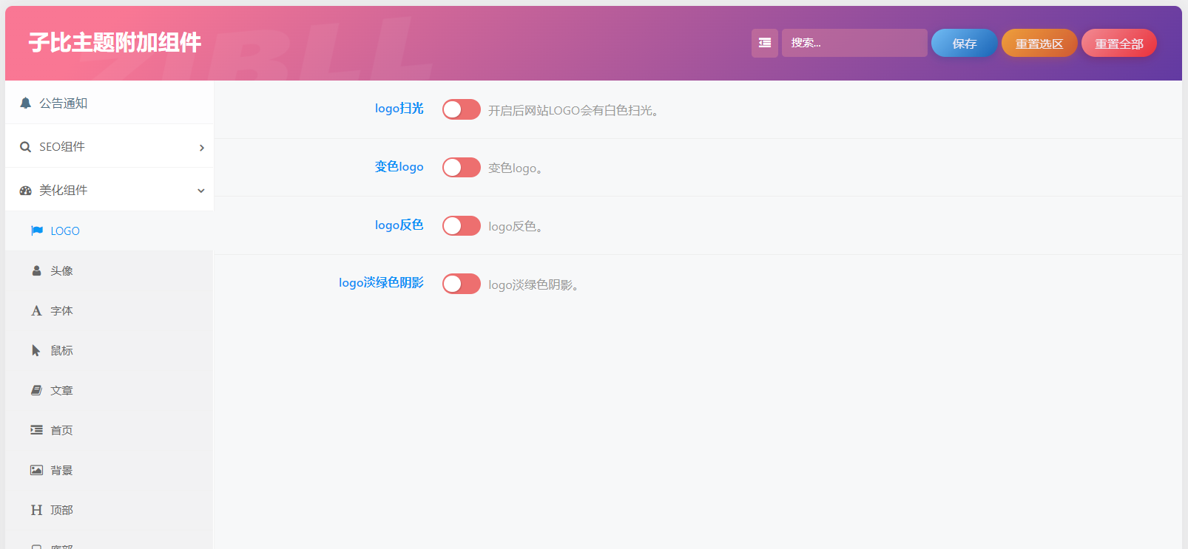The width and height of the screenshot is (1188, 549).
Task: Expand the SEO组件 chevron arrow
Action: point(201,148)
